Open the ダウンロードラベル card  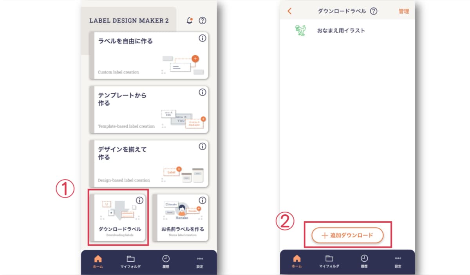click(x=118, y=217)
